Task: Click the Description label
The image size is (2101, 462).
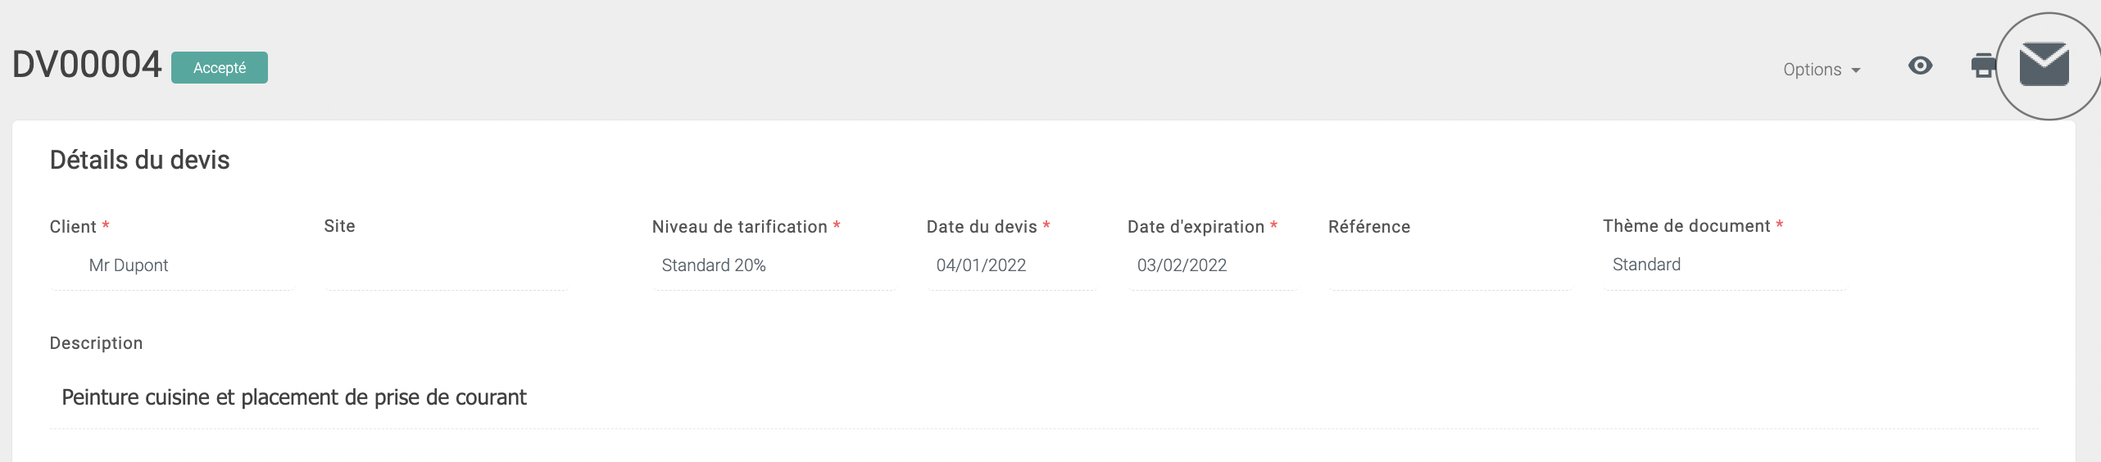Action: [96, 343]
